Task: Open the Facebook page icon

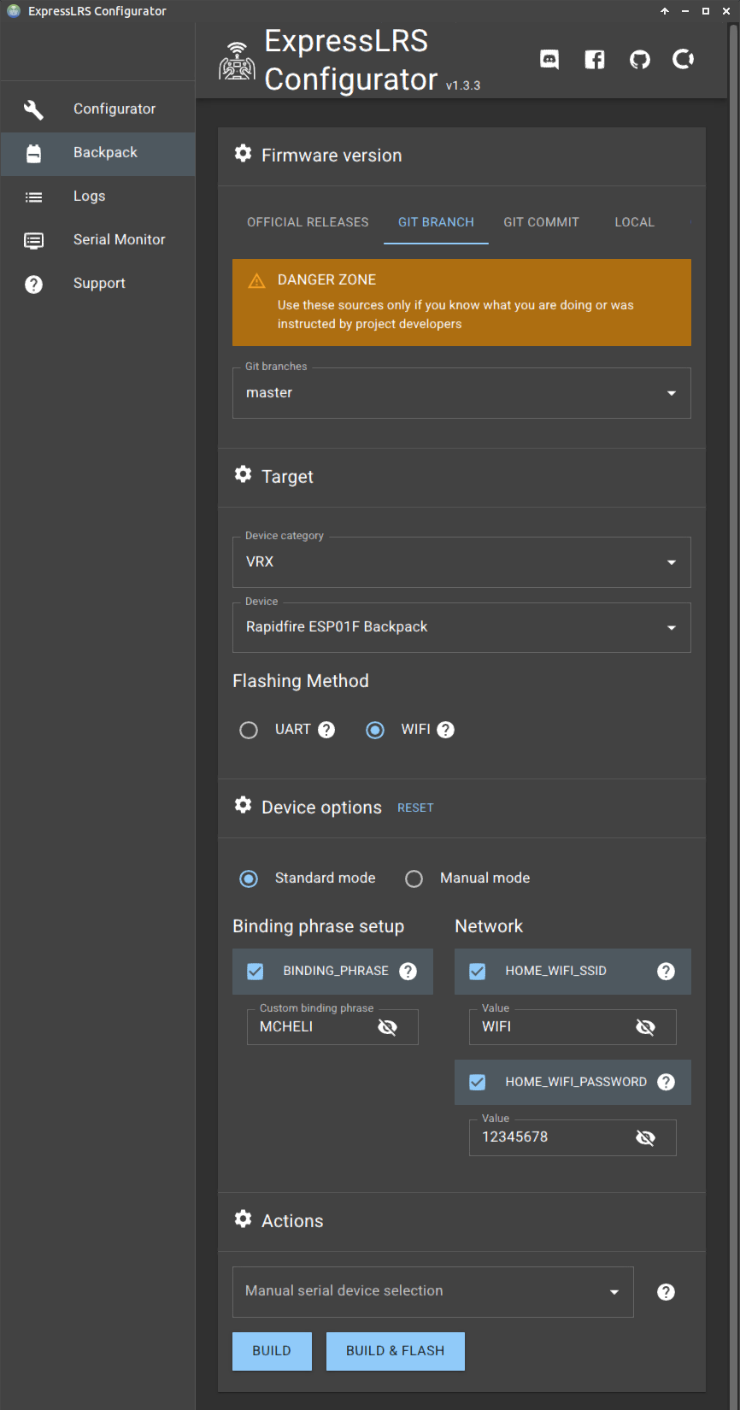Action: 595,59
